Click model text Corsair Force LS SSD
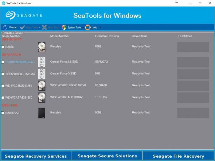215x161 pixels. [x=64, y=62]
